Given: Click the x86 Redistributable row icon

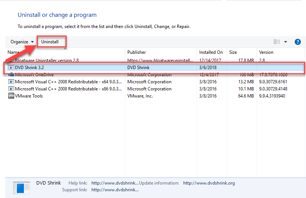Looking at the screenshot, I should 11,89.
